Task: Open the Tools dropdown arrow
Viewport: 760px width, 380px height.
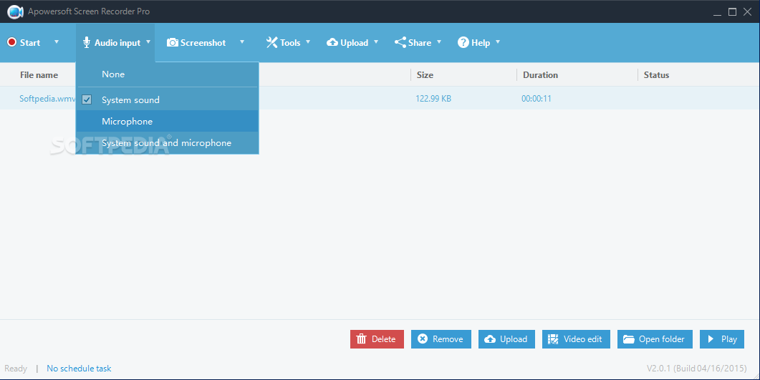Action: click(x=308, y=42)
